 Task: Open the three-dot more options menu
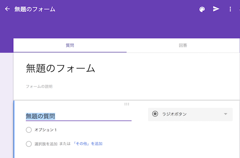230,9
